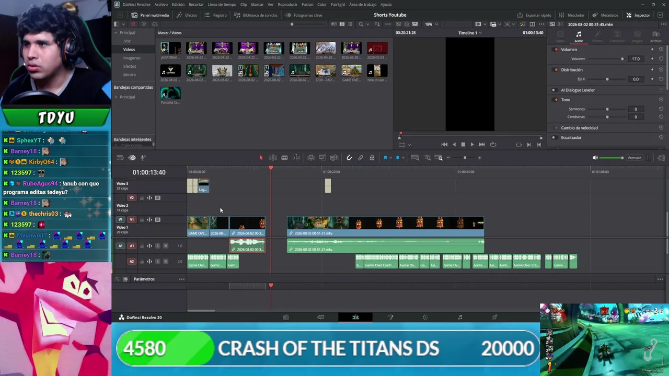
Task: Open the Archivo tab icon in Inspector
Action: coord(655,37)
